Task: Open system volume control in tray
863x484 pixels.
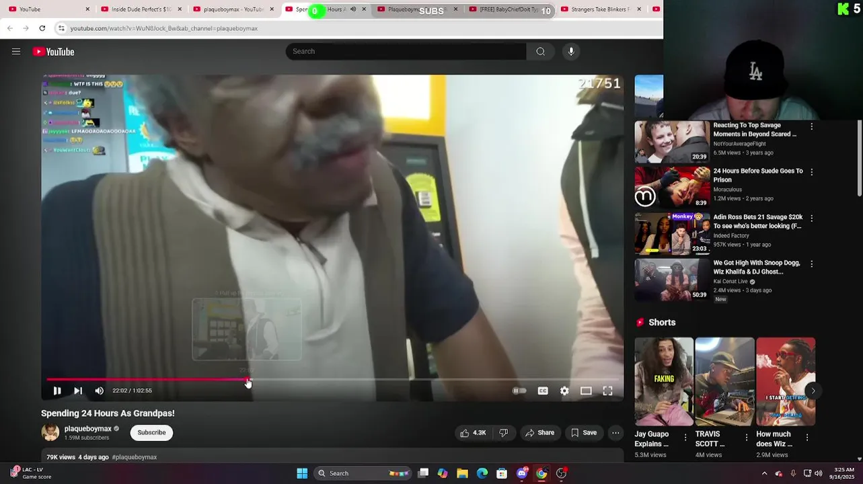Action: coord(819,473)
